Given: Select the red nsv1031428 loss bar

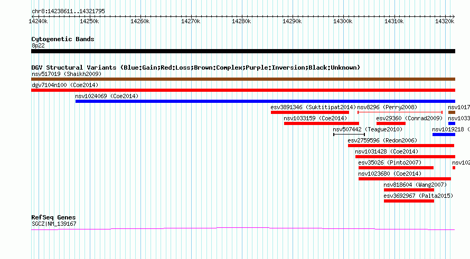Looking at the screenshot, I should click(x=405, y=157).
